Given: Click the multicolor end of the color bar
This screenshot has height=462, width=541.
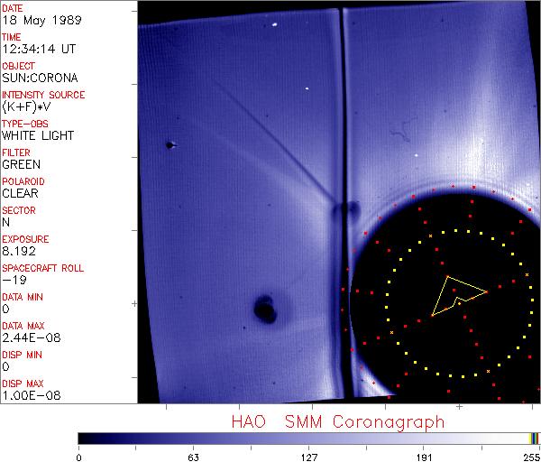Looking at the screenshot, I should pos(534,439).
